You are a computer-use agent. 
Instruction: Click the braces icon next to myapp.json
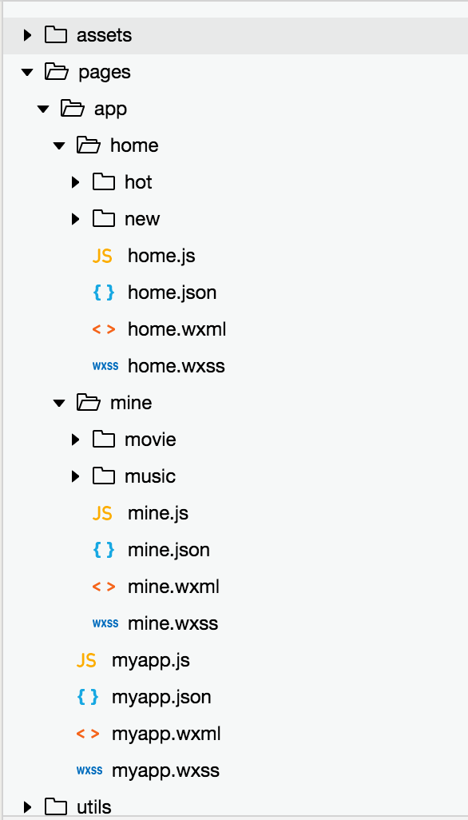click(87, 697)
